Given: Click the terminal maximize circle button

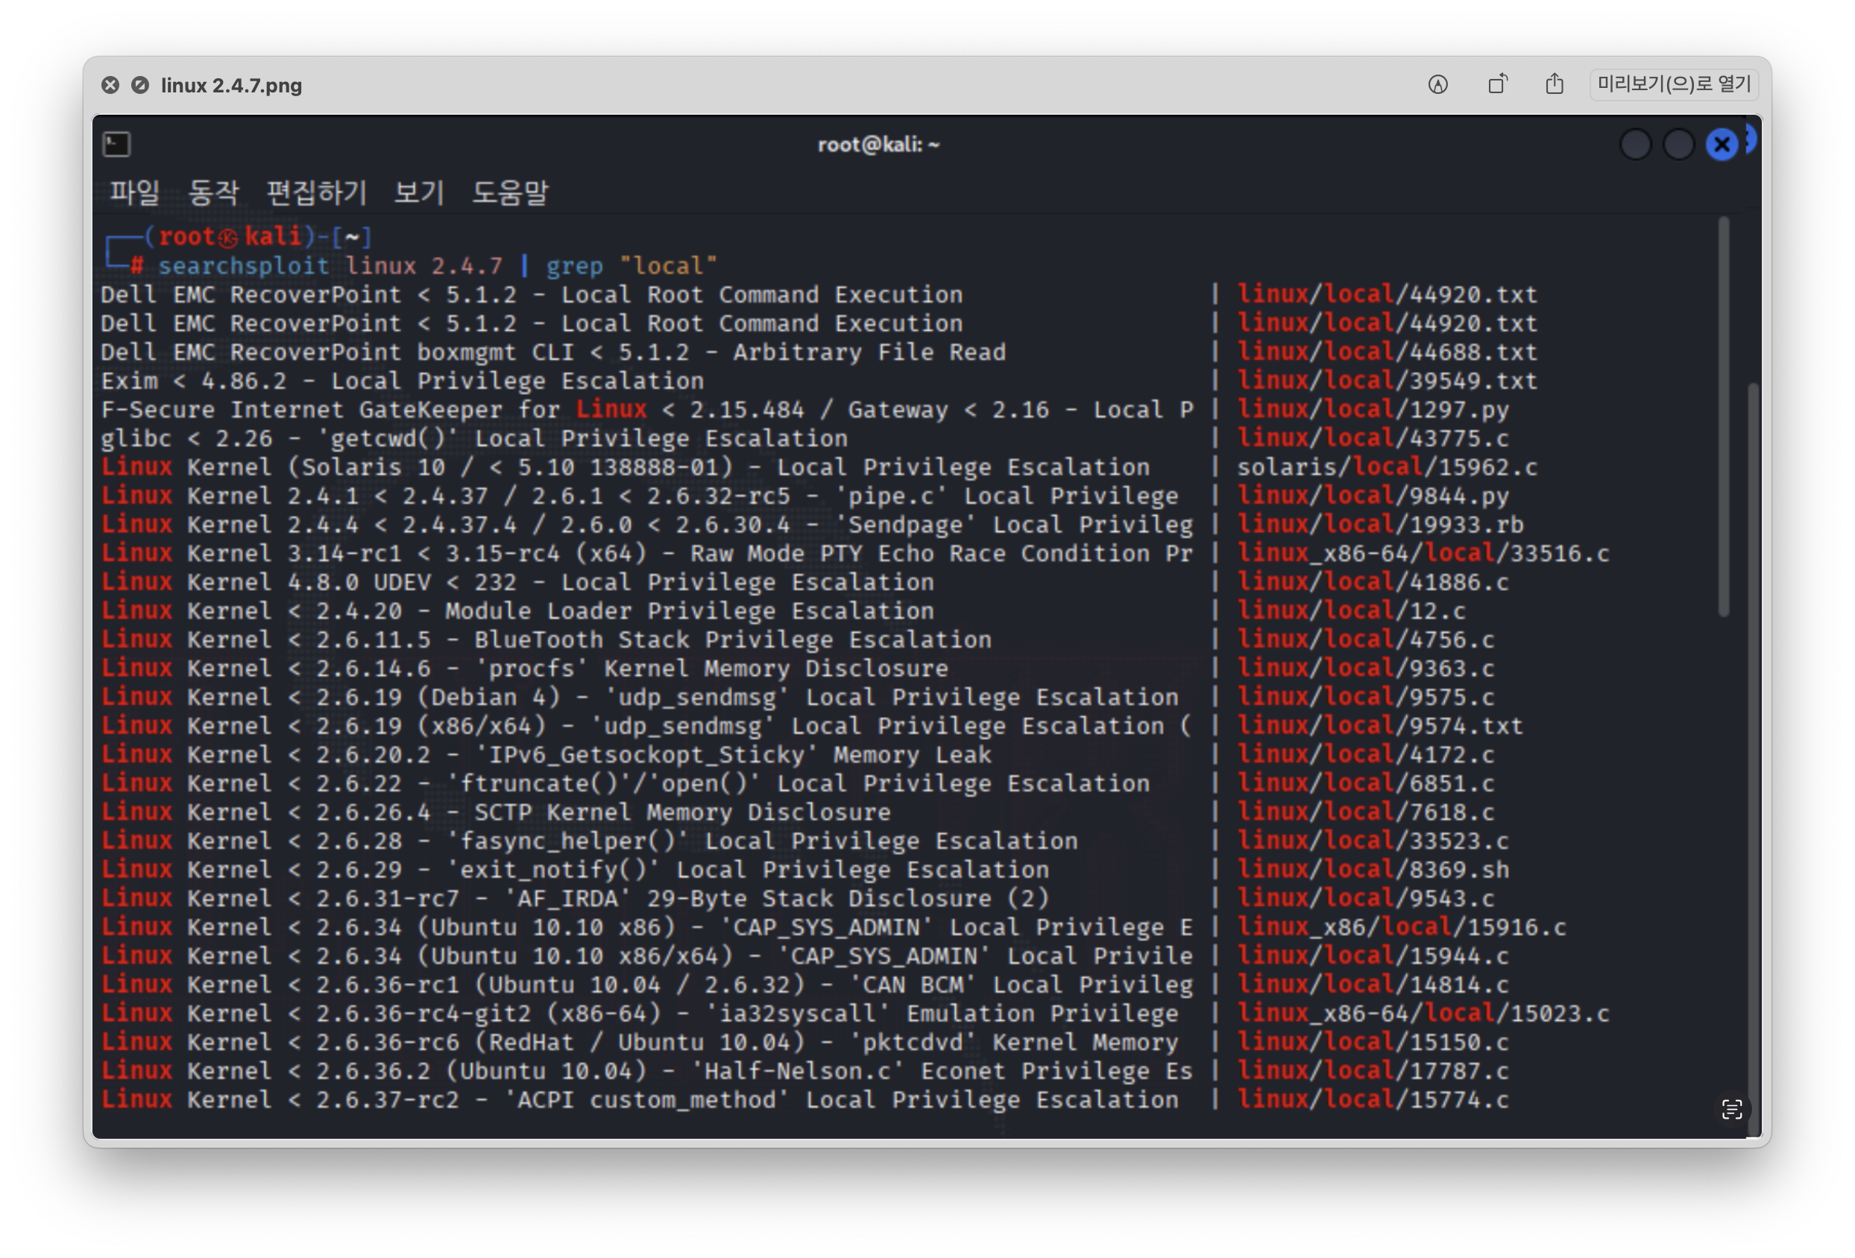Looking at the screenshot, I should click(x=1678, y=145).
